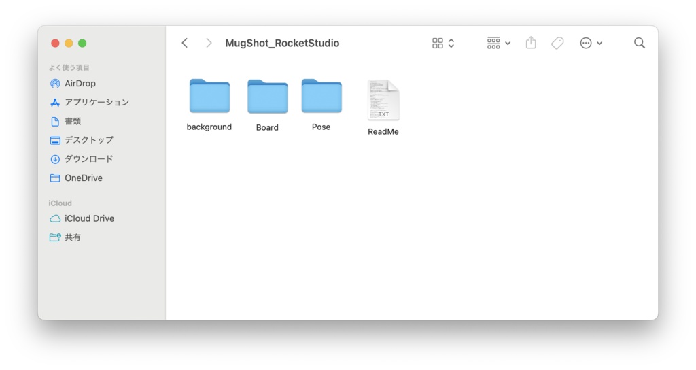The height and width of the screenshot is (370, 696).
Task: Go forward with the right chevron
Action: pyautogui.click(x=209, y=43)
